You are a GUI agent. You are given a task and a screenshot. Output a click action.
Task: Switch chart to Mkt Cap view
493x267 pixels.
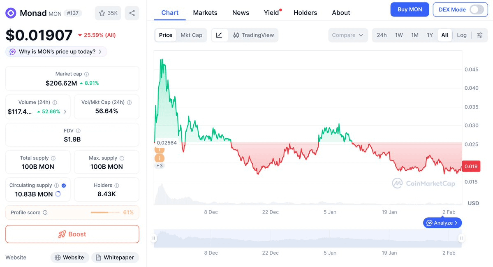[191, 35]
